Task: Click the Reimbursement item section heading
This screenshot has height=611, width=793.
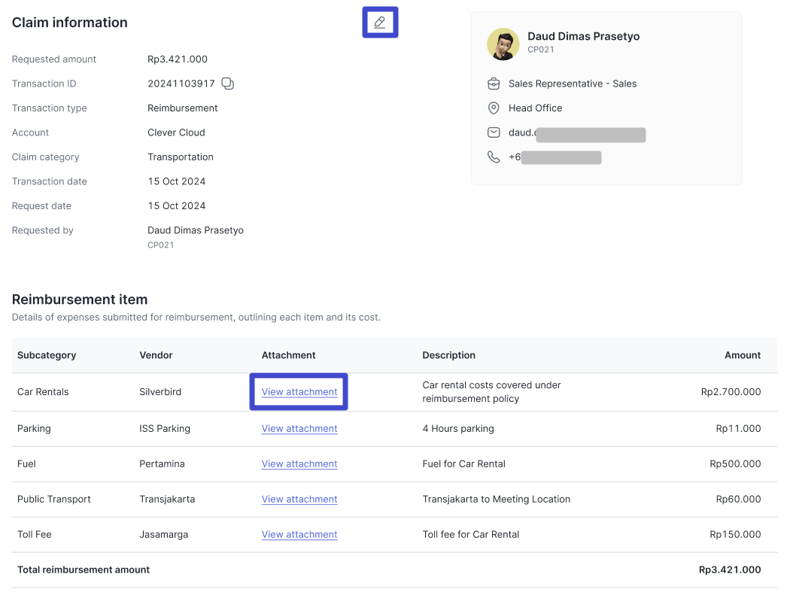Action: (x=80, y=299)
